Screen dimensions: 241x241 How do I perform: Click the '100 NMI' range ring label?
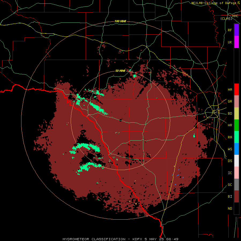[x=120, y=21]
